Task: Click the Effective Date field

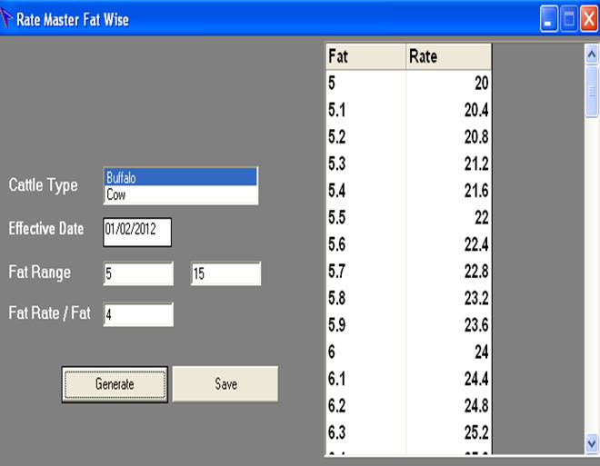Action: [136, 230]
